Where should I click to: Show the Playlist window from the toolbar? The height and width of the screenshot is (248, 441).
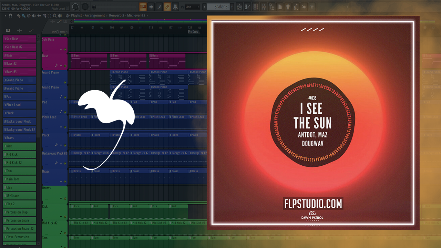(x=240, y=7)
